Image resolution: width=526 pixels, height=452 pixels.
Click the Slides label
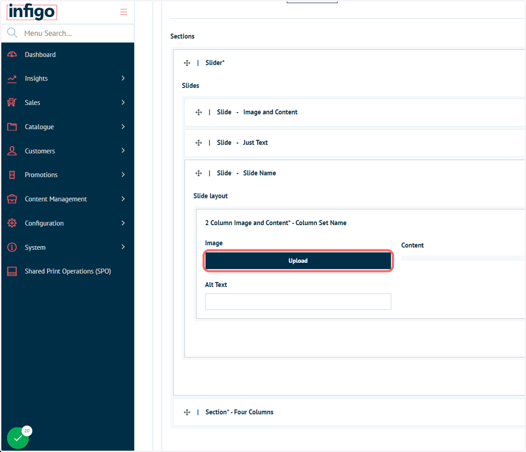click(x=190, y=85)
